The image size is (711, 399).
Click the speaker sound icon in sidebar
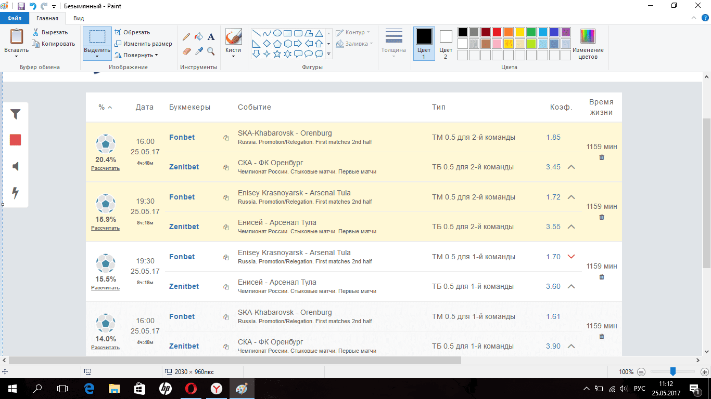(16, 166)
